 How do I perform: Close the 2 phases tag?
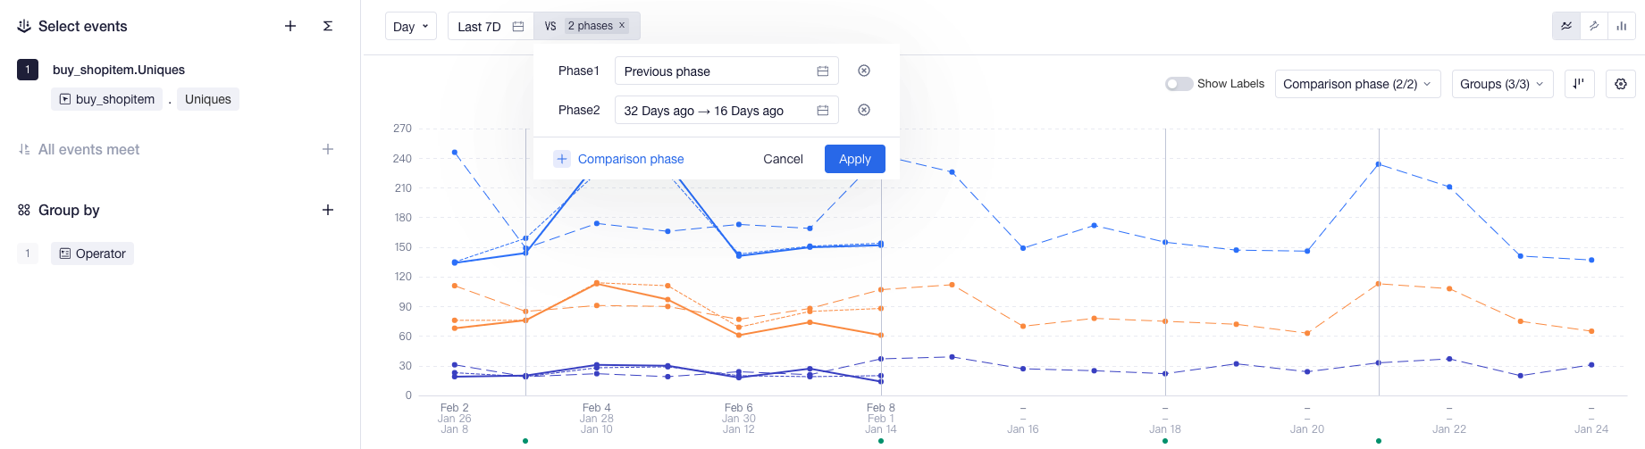(622, 26)
